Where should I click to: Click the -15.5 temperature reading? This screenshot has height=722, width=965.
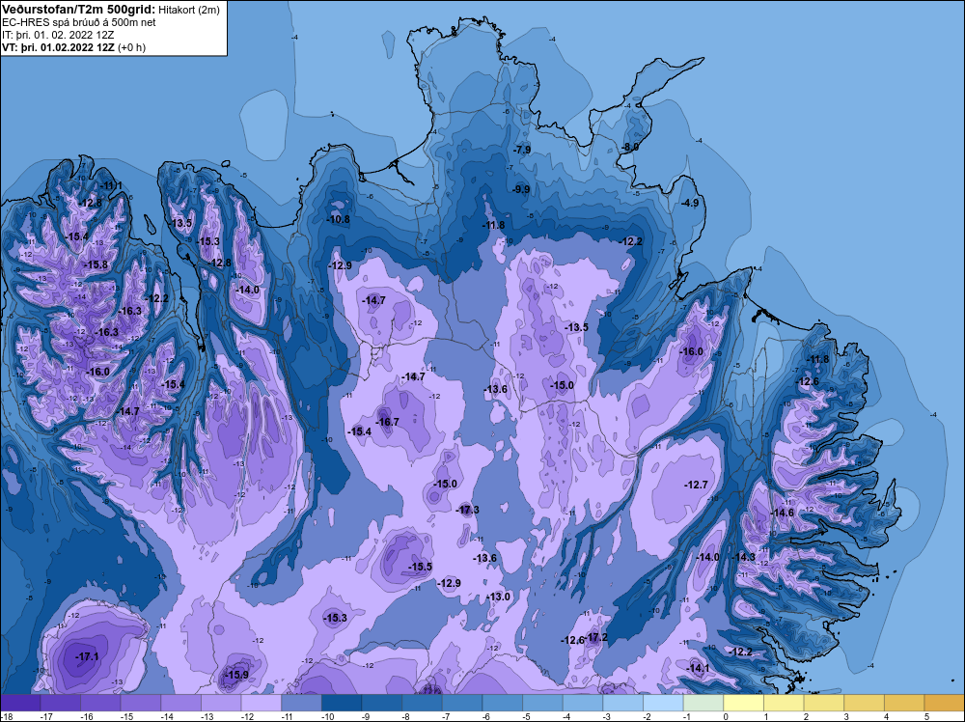coord(421,567)
